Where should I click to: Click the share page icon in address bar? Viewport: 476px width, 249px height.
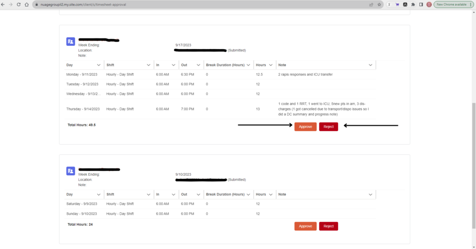[371, 4]
